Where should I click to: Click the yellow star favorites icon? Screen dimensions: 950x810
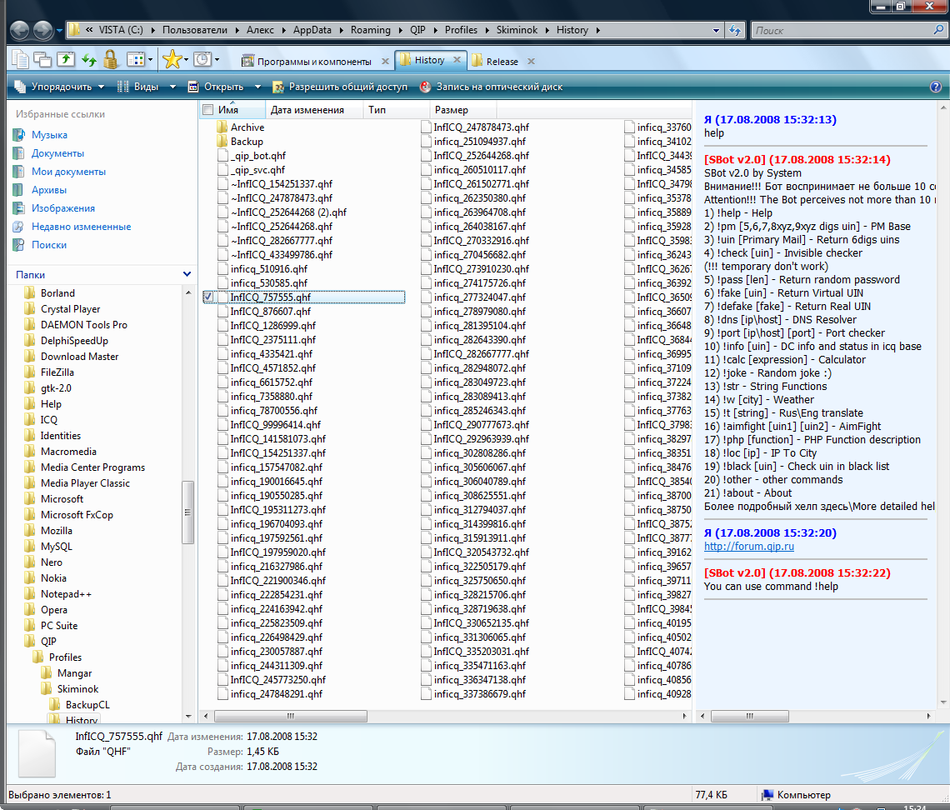coord(172,59)
